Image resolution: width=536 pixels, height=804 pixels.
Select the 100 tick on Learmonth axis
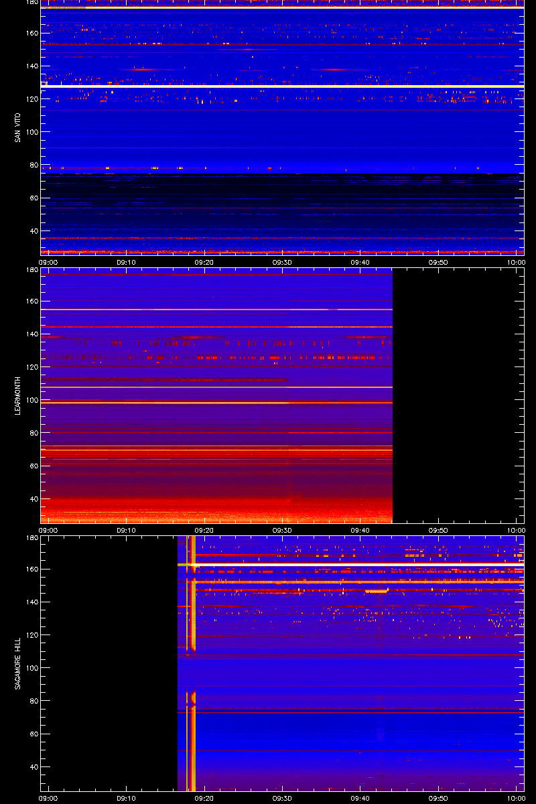pyautogui.click(x=31, y=400)
